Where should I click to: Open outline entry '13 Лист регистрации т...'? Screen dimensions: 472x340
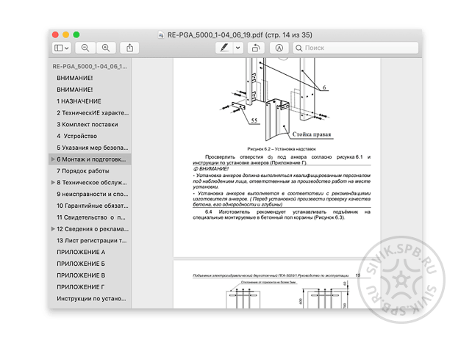tap(91, 240)
